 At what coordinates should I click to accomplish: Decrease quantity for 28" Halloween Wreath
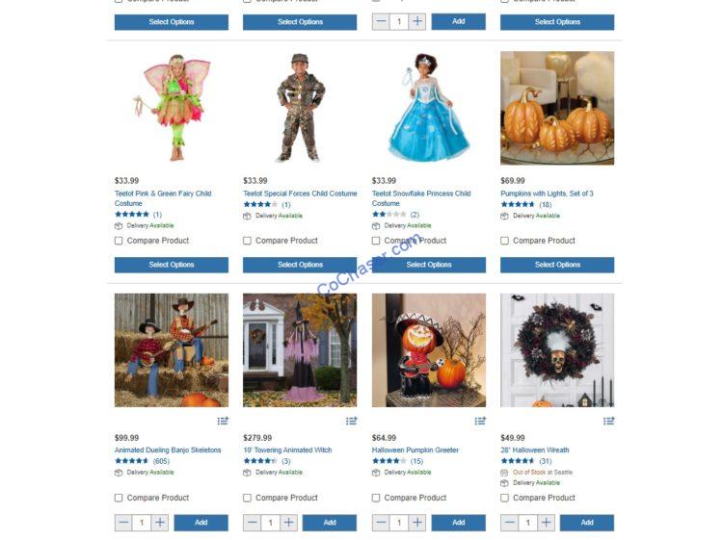[x=509, y=523]
